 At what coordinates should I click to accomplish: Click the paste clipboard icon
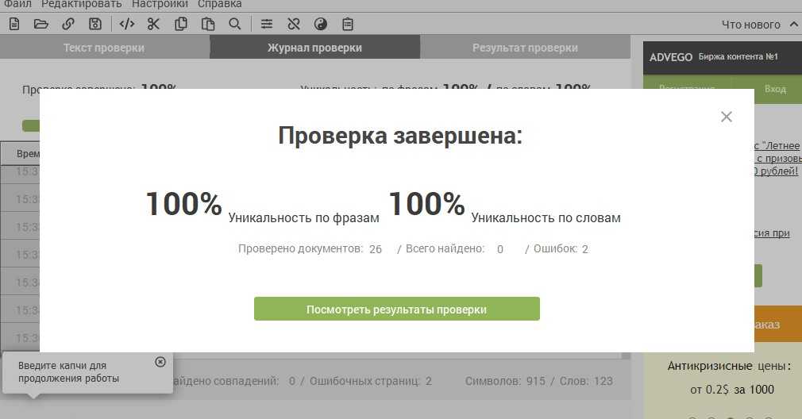click(208, 24)
